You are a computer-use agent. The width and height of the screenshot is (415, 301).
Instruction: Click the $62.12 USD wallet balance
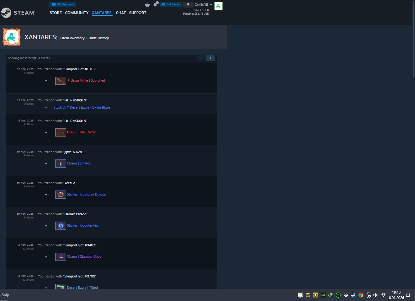202,10
